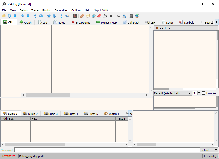Click the Command input field
Viewport: 219px width, 159px height.
pos(107,150)
